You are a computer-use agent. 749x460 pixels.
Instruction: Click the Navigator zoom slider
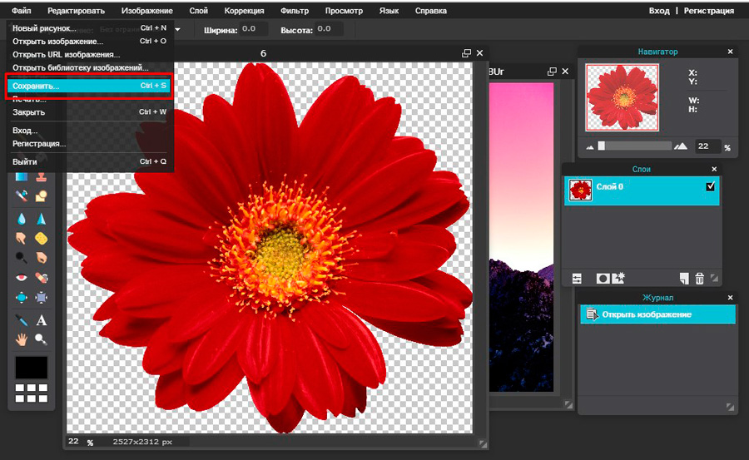click(x=634, y=146)
